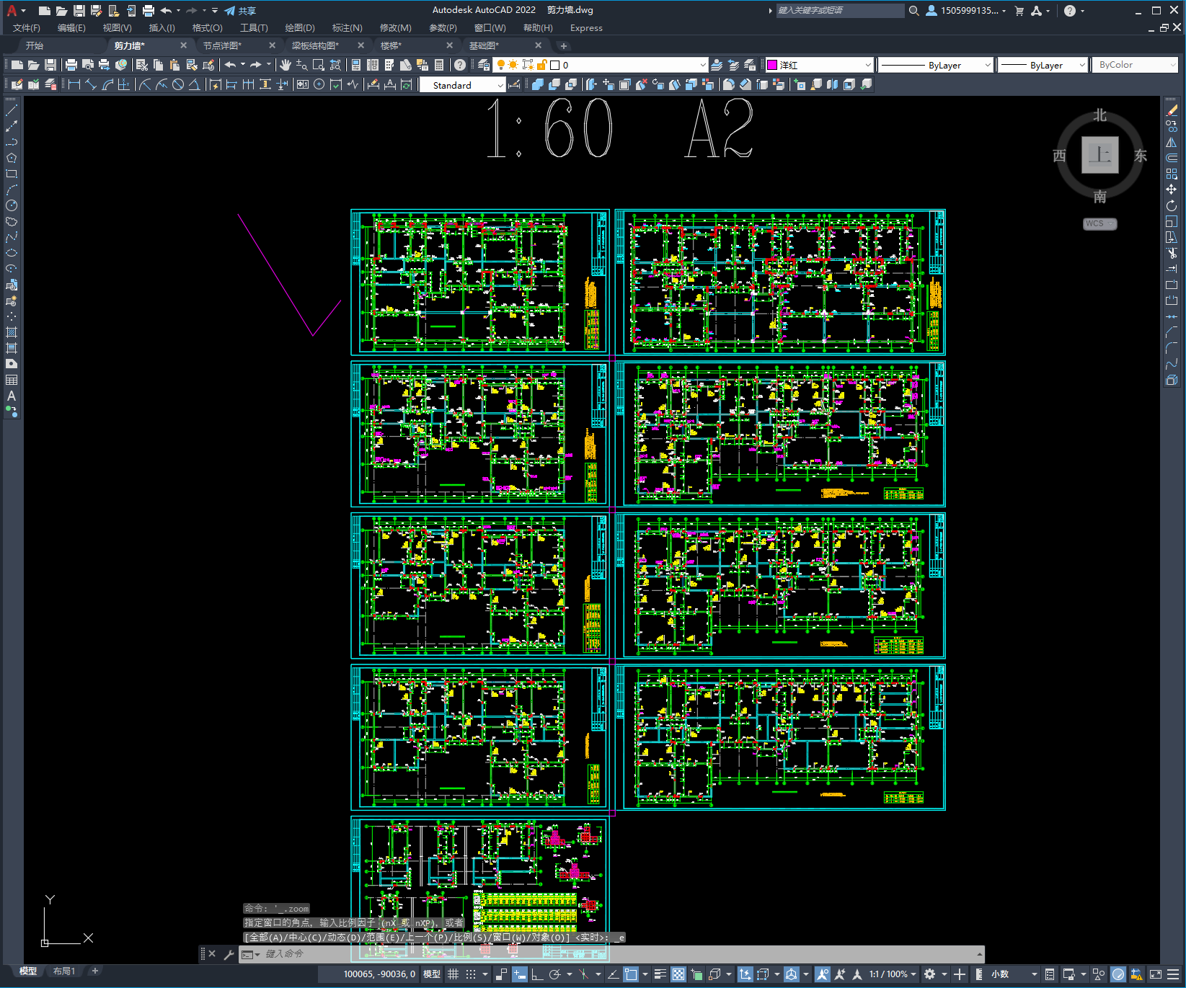Image resolution: width=1186 pixels, height=988 pixels.
Task: Toggle the grid display in status bar
Action: click(x=453, y=974)
